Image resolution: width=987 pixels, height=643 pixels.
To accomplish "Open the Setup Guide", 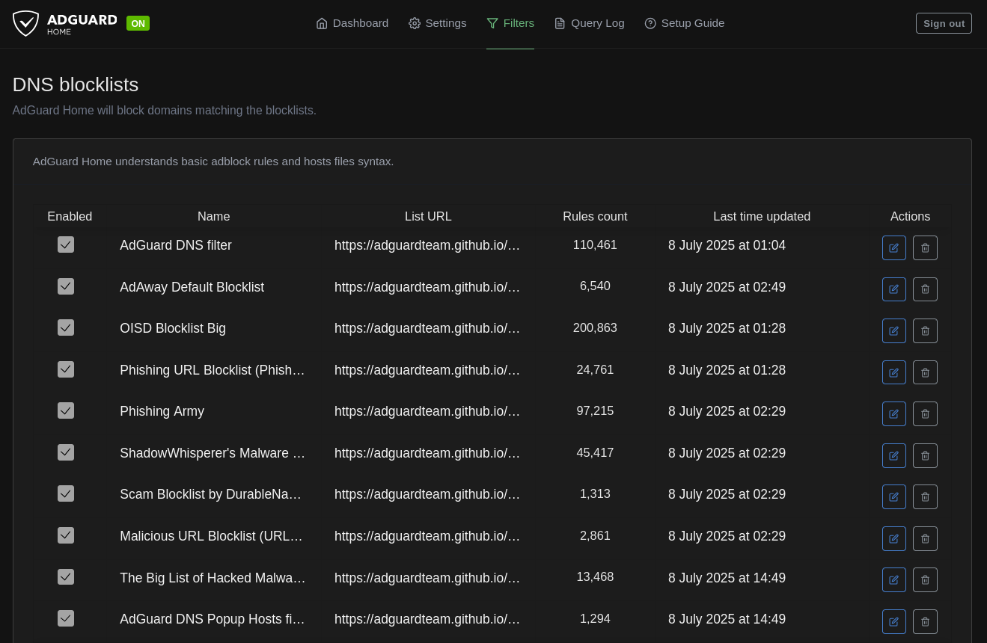I will point(685,23).
